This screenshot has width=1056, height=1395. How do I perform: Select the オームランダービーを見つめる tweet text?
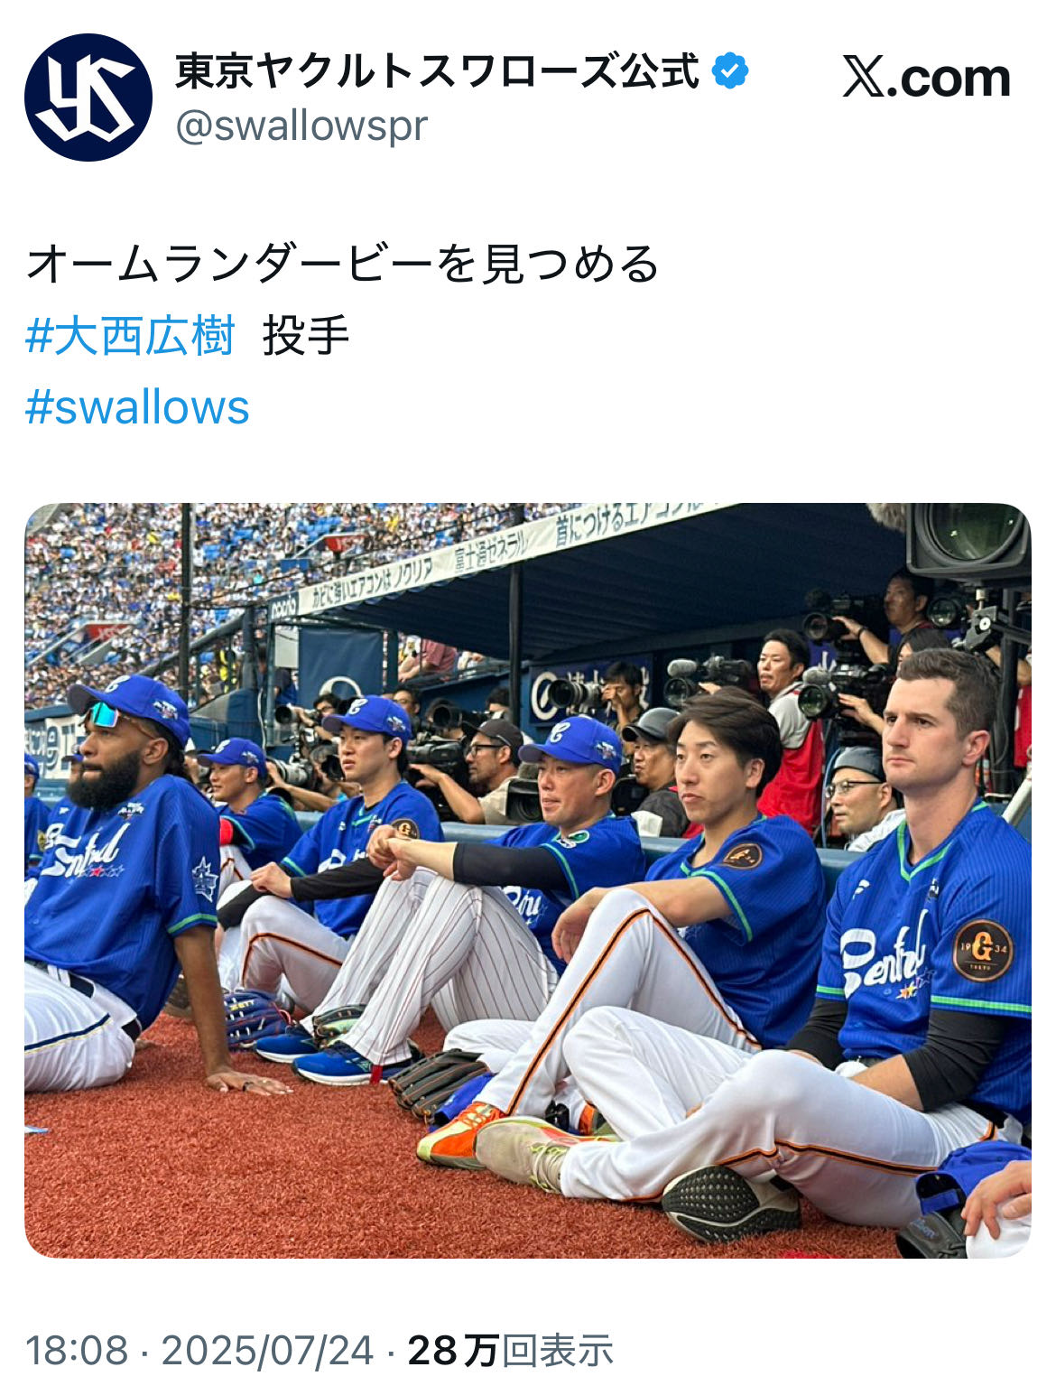[344, 264]
